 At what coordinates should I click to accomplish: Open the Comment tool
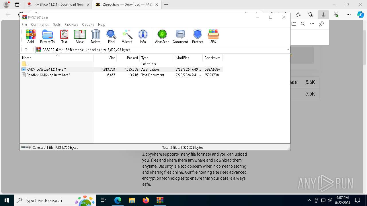180,36
